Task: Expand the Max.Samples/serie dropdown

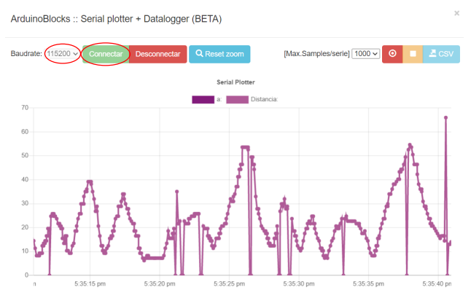Action: (x=365, y=54)
